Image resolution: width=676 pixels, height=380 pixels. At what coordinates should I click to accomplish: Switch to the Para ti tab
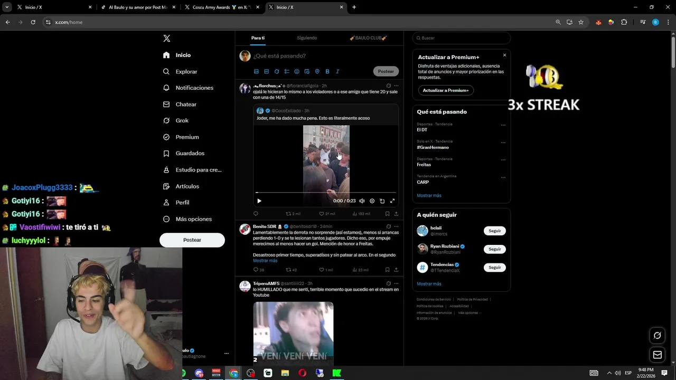click(258, 38)
